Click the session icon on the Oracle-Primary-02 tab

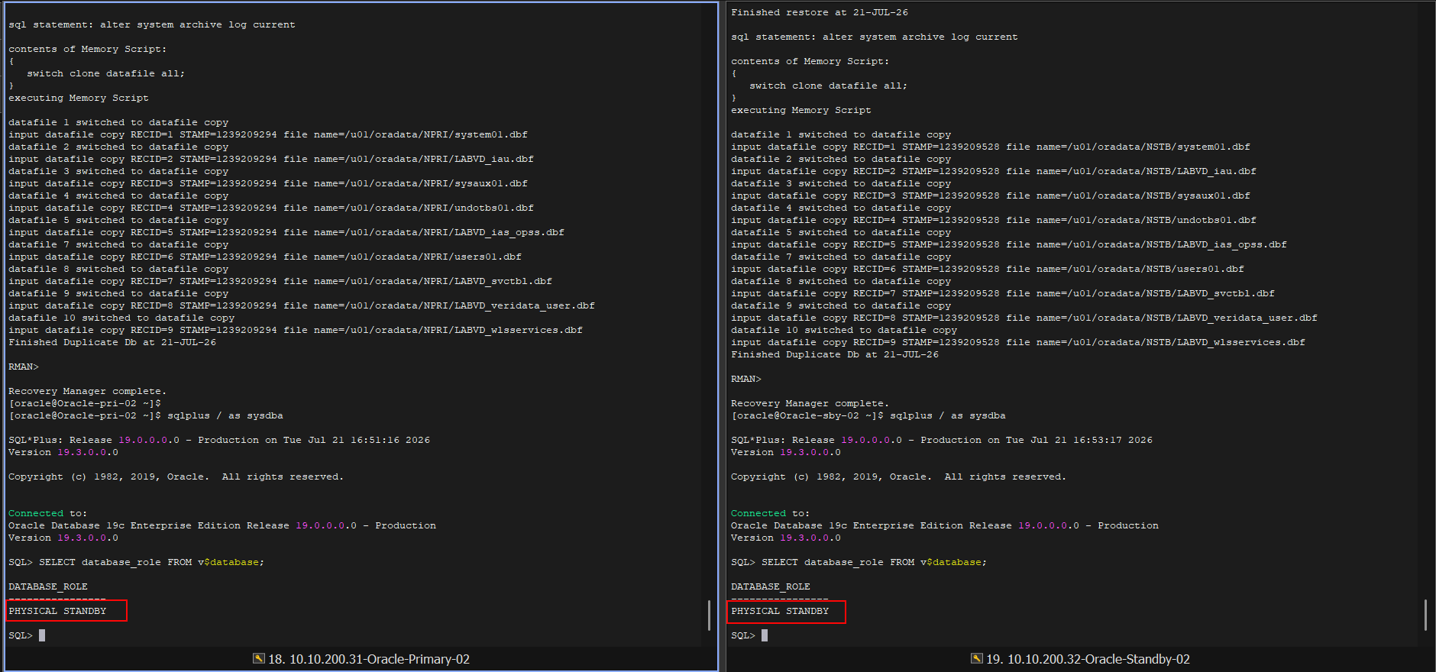pos(259,658)
